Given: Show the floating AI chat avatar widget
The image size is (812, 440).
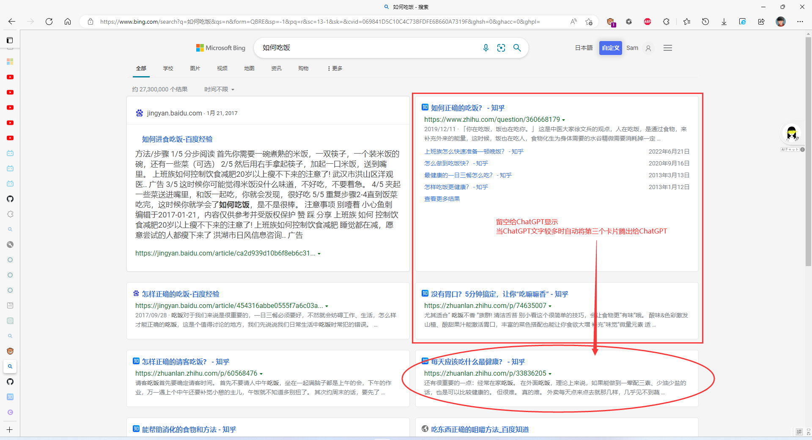Looking at the screenshot, I should 791,133.
